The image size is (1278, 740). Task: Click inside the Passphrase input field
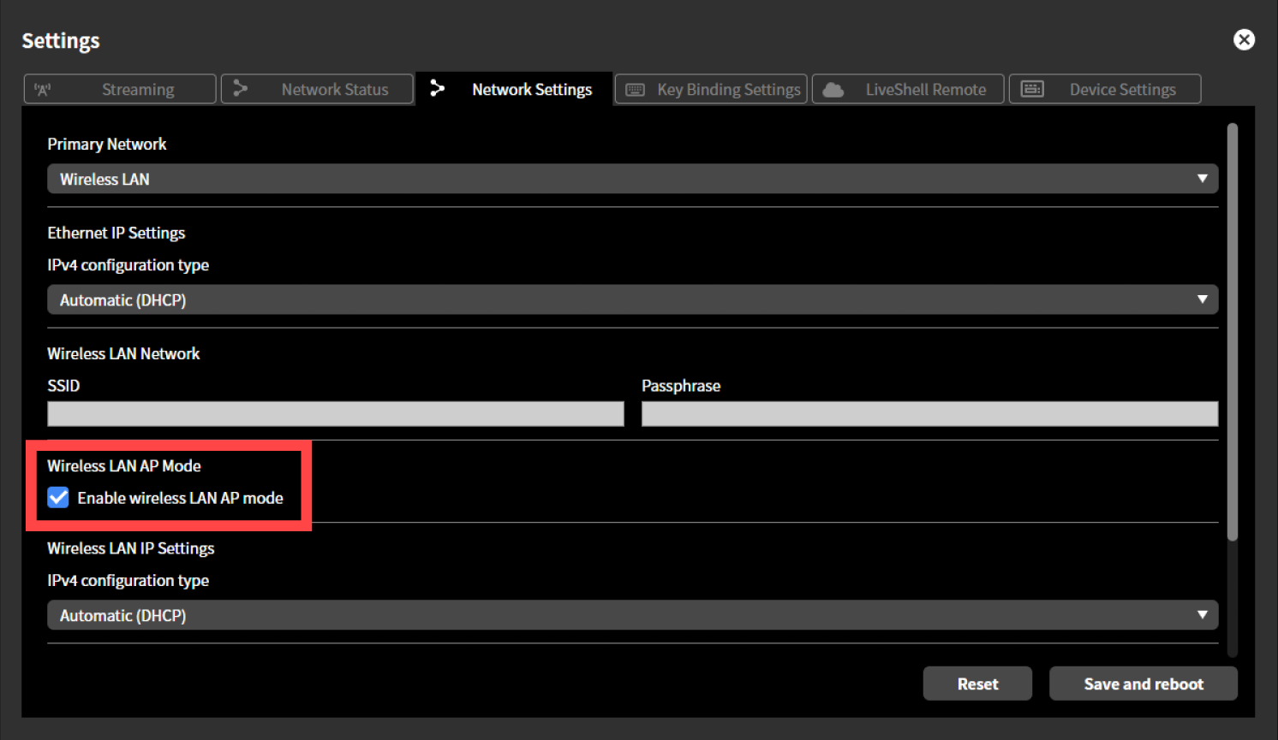click(929, 413)
